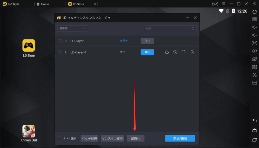Select LDPlayer instance name in row 0

tap(77, 41)
